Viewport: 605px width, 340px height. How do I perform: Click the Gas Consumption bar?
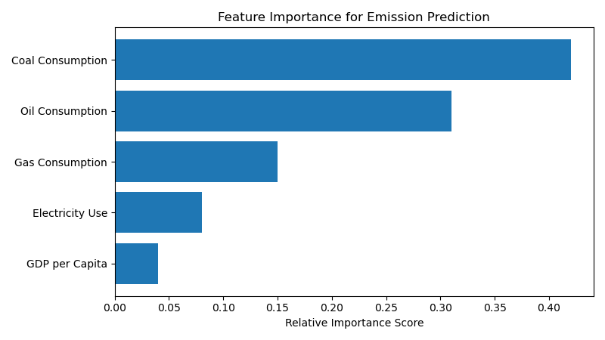click(x=196, y=162)
